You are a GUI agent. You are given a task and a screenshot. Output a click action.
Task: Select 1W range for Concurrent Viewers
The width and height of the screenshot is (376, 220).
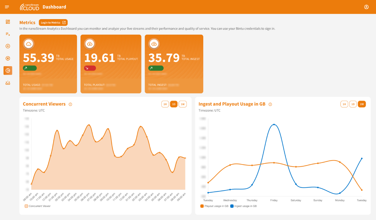(x=183, y=104)
